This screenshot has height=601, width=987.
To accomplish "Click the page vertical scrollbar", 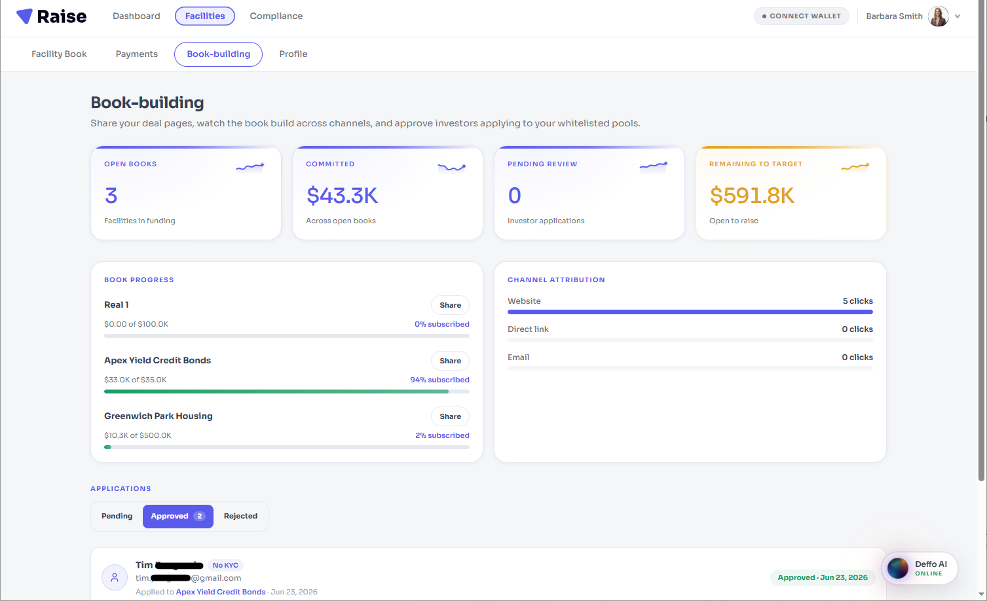I will click(x=981, y=242).
